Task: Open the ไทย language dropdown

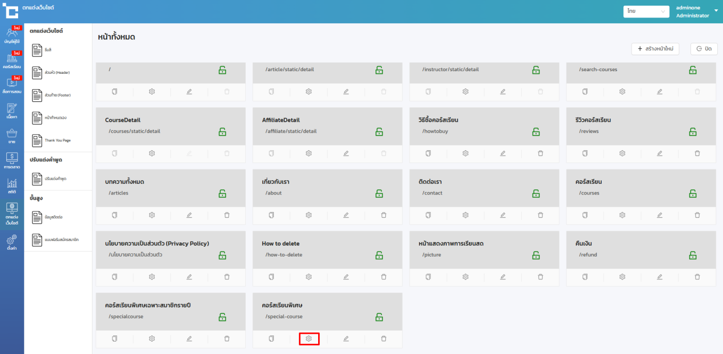Action: [646, 11]
